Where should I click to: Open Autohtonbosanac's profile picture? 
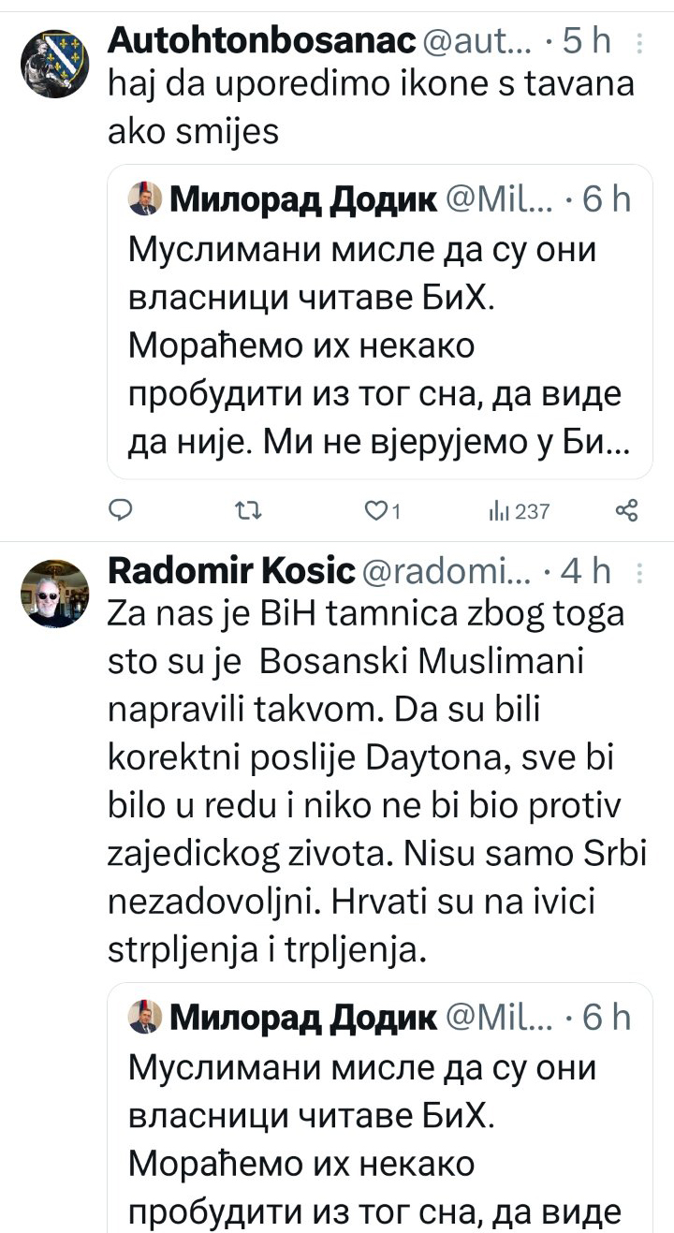coord(55,62)
